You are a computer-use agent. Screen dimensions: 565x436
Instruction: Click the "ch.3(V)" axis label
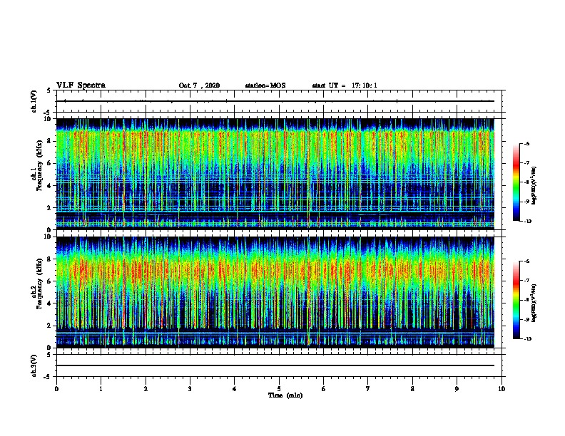(x=34, y=365)
